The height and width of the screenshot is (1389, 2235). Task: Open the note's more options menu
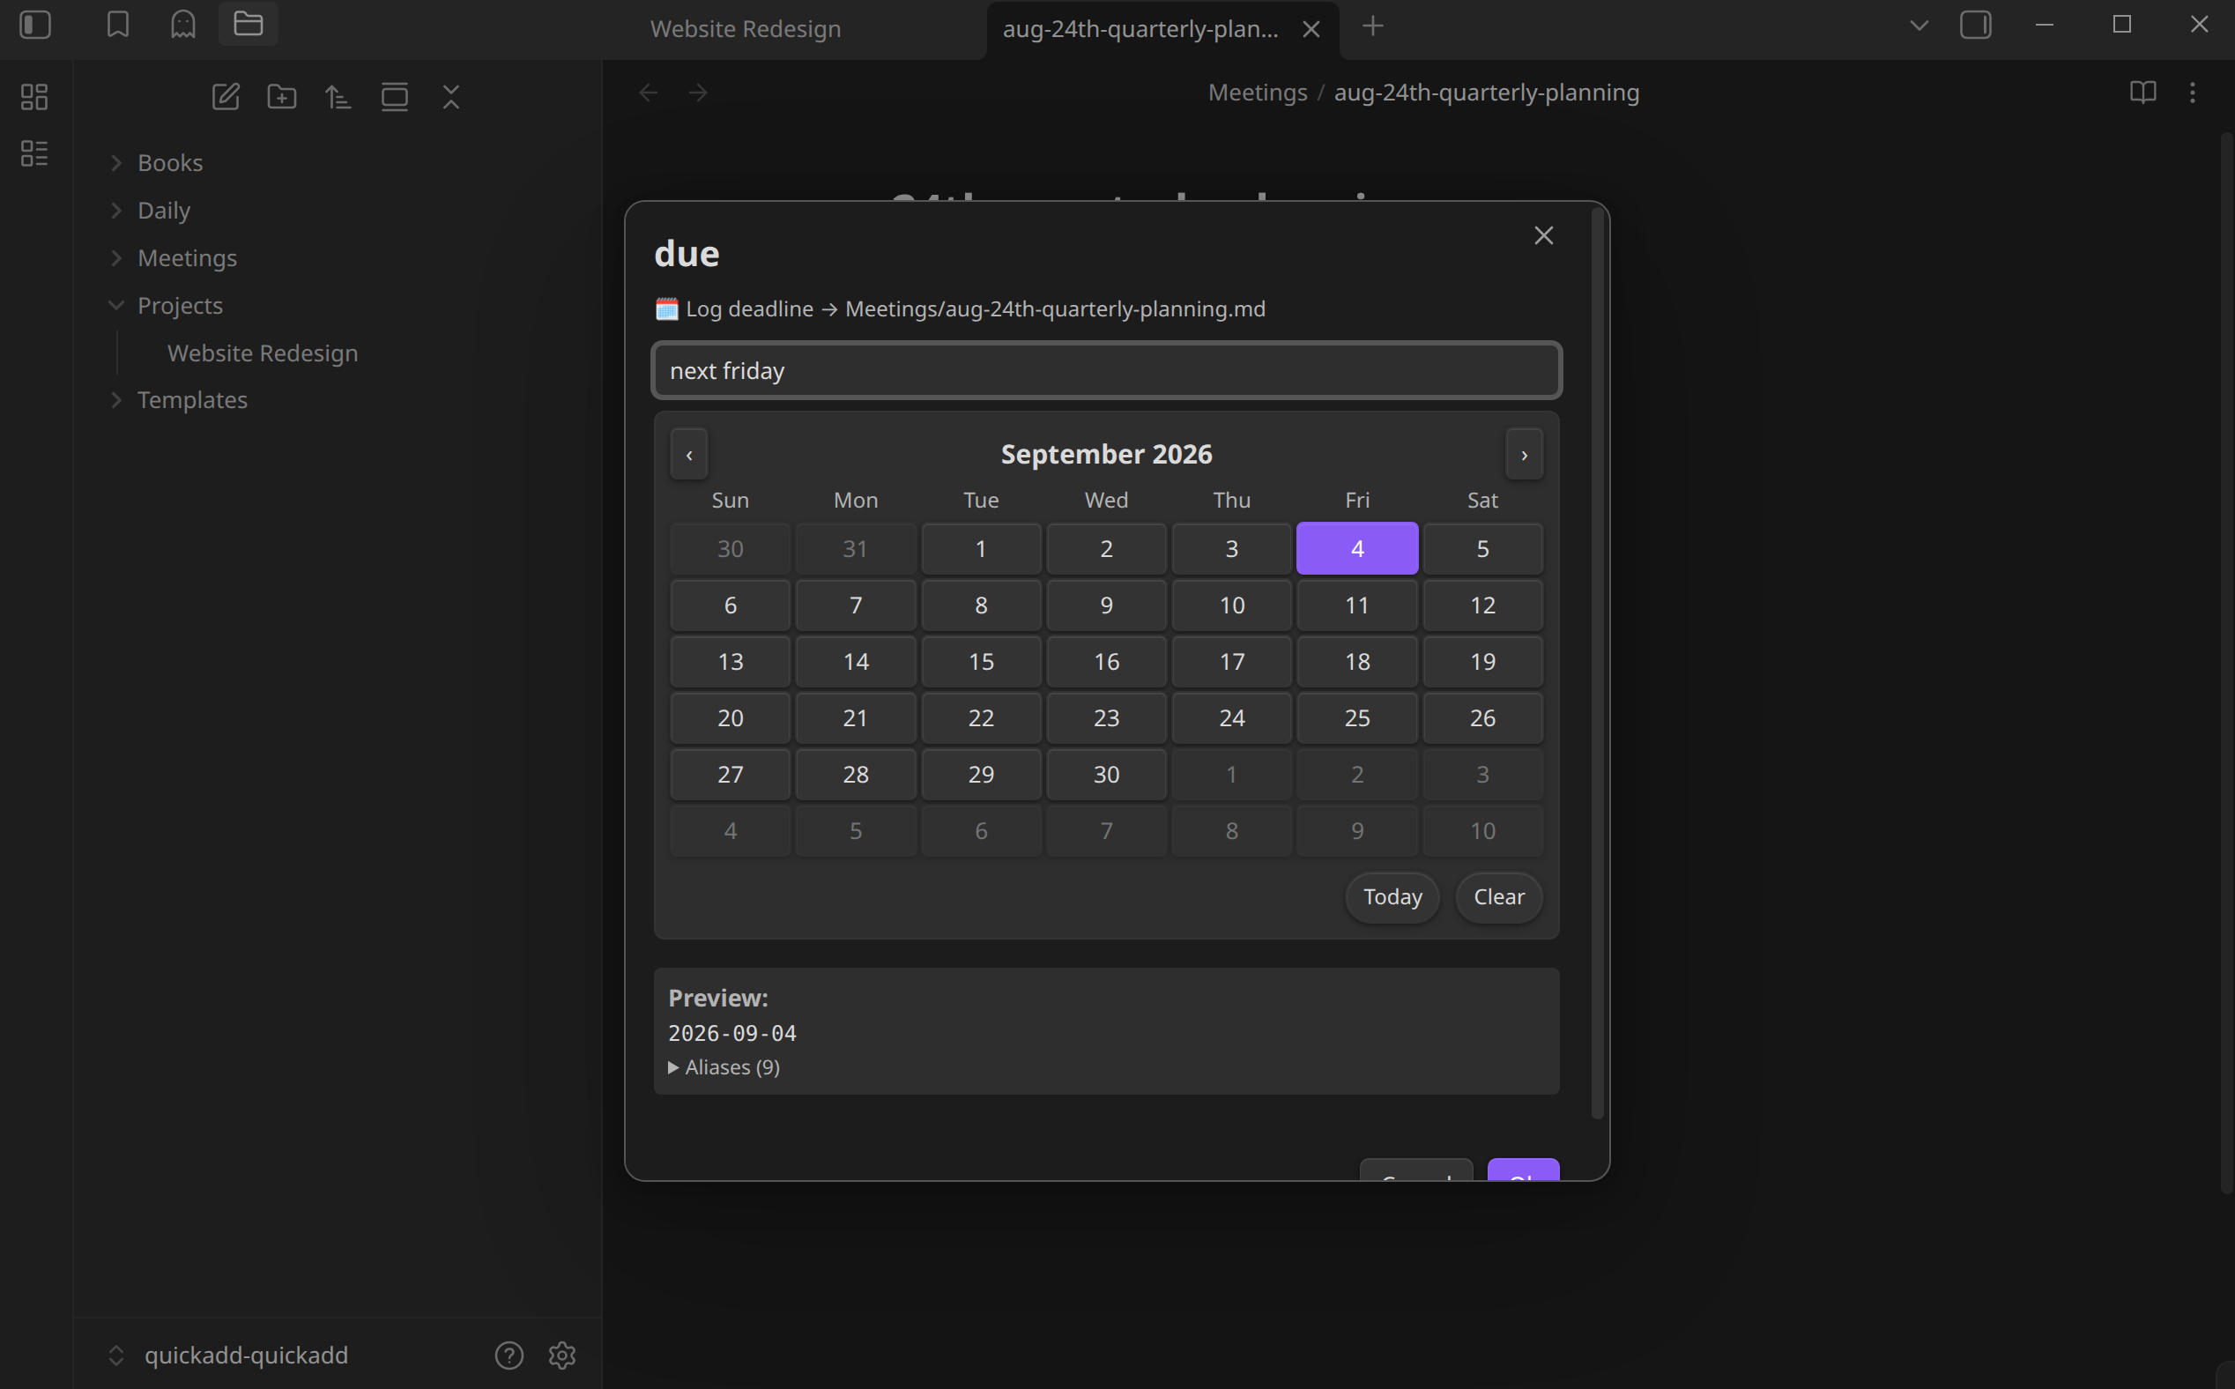pos(2192,93)
